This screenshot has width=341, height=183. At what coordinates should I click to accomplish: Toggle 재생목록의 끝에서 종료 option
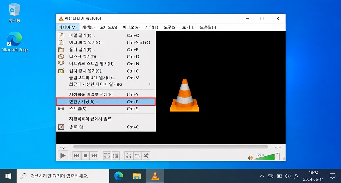[x=106, y=119]
